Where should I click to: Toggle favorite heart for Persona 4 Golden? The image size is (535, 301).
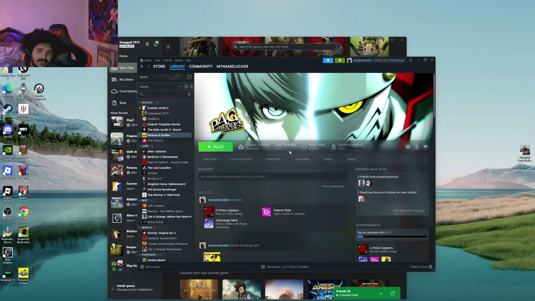pyautogui.click(x=425, y=147)
